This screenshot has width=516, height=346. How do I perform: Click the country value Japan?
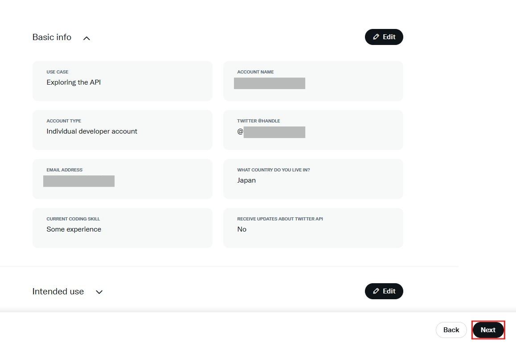246,180
